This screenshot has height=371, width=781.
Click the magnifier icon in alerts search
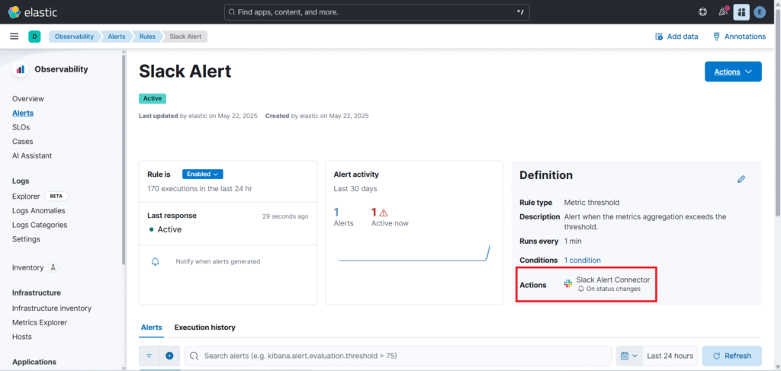coord(194,356)
